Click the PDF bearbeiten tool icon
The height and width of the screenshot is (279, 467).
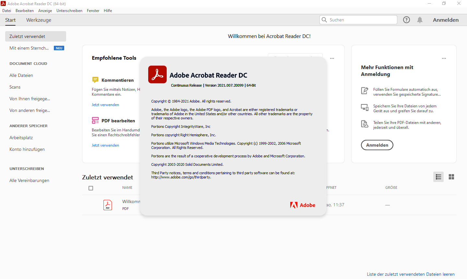95,120
